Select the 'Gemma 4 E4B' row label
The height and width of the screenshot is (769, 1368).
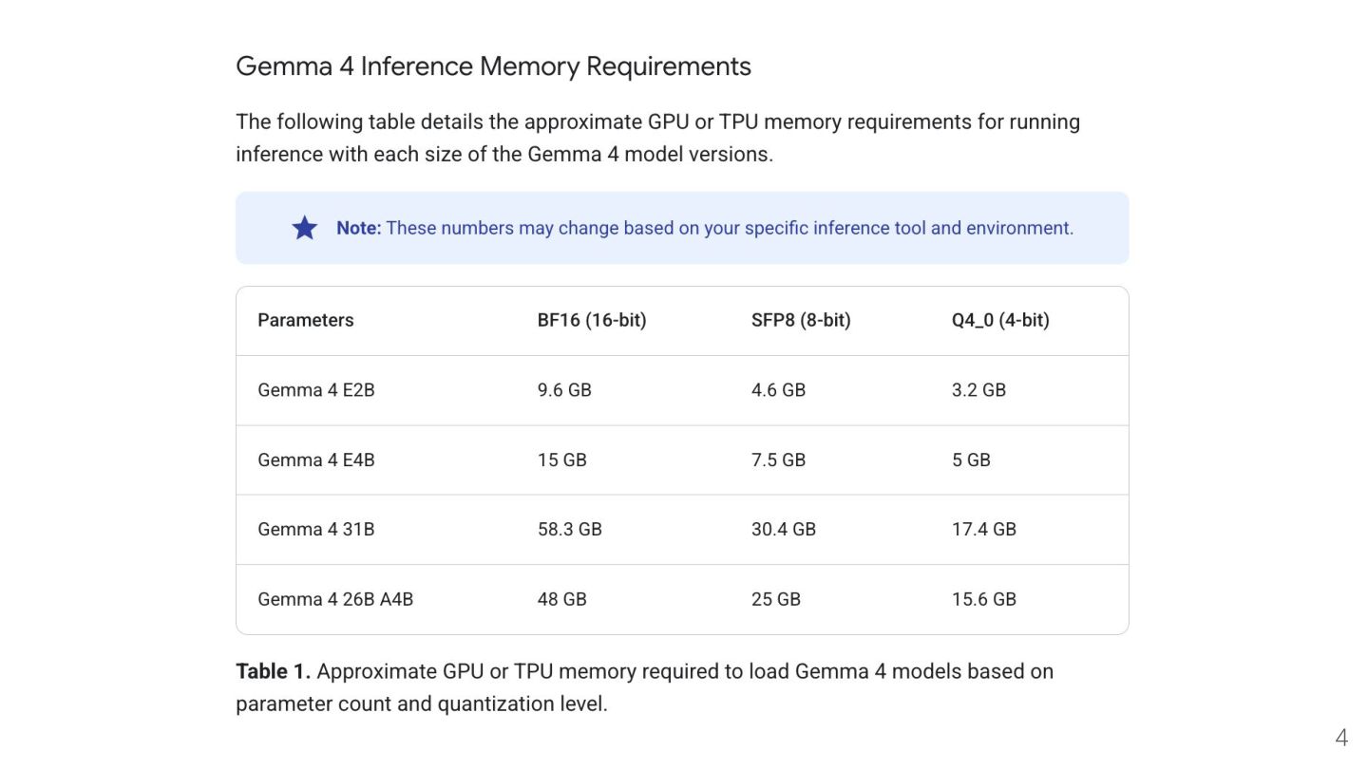[x=316, y=460]
